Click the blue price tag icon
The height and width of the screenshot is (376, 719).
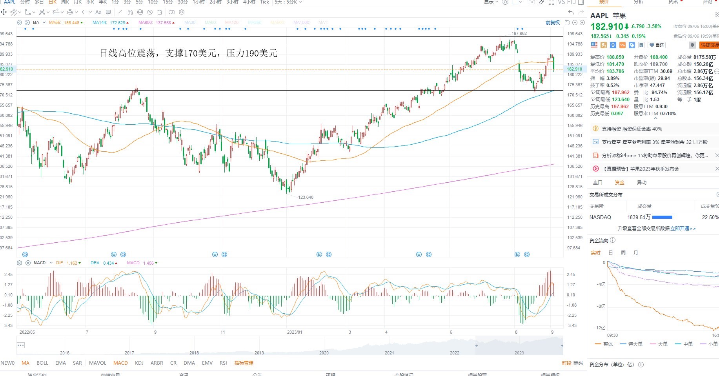pyautogui.click(x=632, y=45)
